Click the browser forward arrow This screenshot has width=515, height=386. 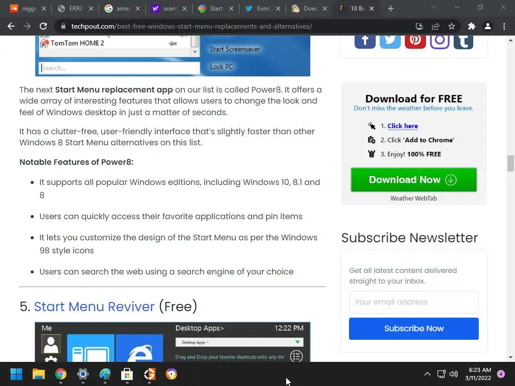tap(27, 26)
